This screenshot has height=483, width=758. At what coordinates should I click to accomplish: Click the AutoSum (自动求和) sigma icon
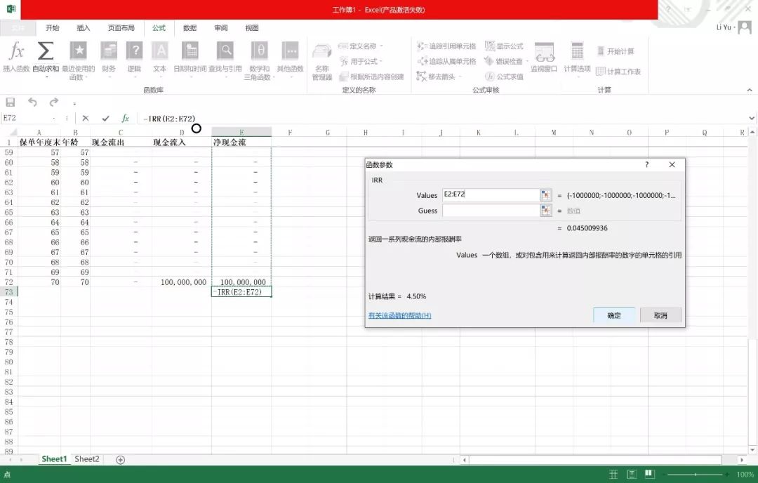tap(46, 51)
